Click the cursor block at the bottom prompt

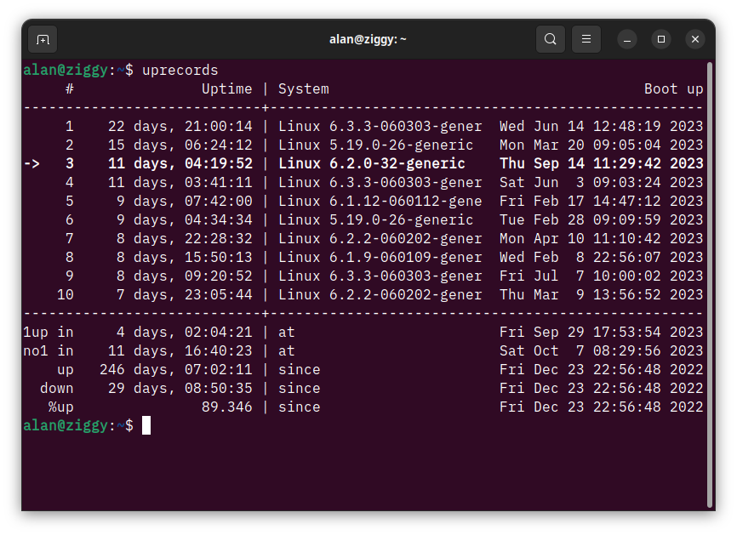click(146, 425)
